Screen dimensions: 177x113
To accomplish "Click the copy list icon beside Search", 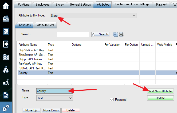I will pos(116,34).
